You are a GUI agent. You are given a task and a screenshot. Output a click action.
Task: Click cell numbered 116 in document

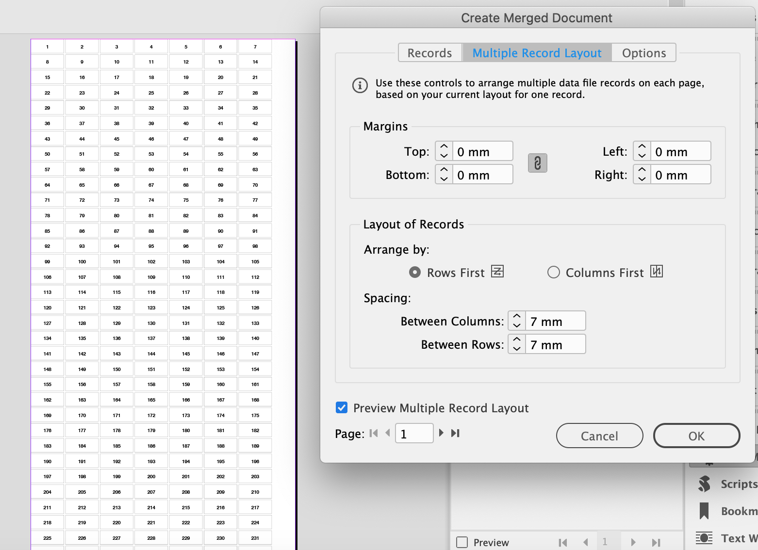pos(151,292)
